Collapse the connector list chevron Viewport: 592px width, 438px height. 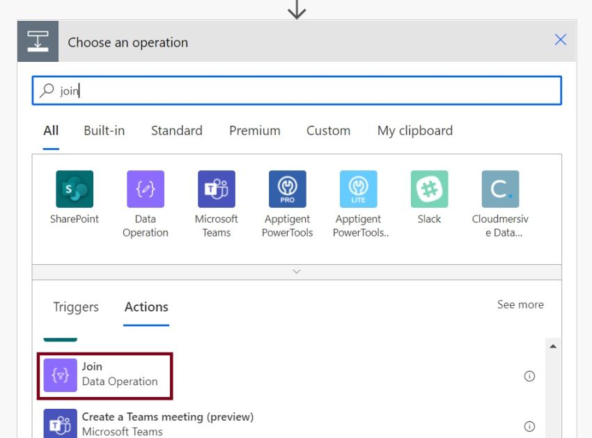296,271
